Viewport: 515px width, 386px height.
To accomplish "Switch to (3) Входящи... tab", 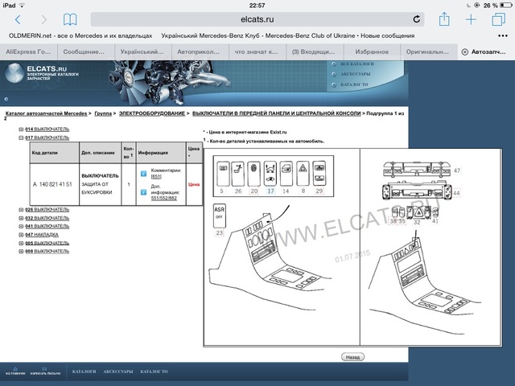I will (x=315, y=51).
